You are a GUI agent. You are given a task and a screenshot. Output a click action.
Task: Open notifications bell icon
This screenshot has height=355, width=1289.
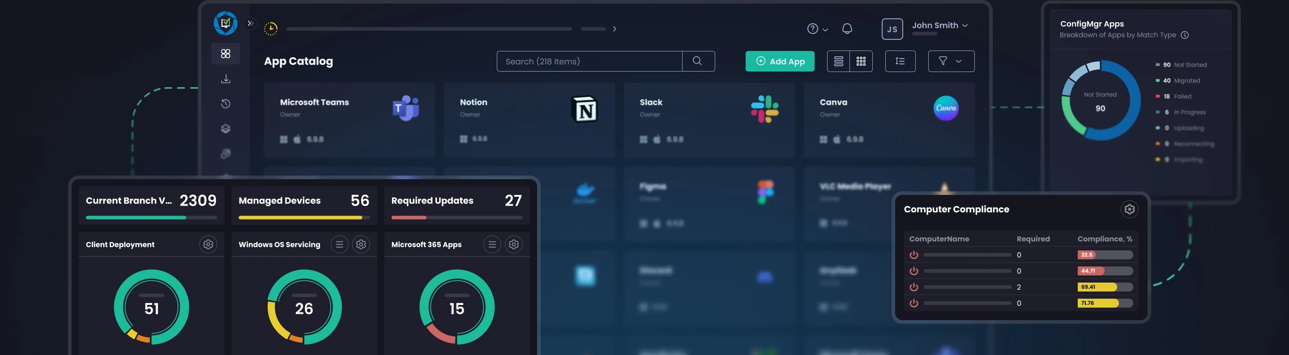(847, 29)
